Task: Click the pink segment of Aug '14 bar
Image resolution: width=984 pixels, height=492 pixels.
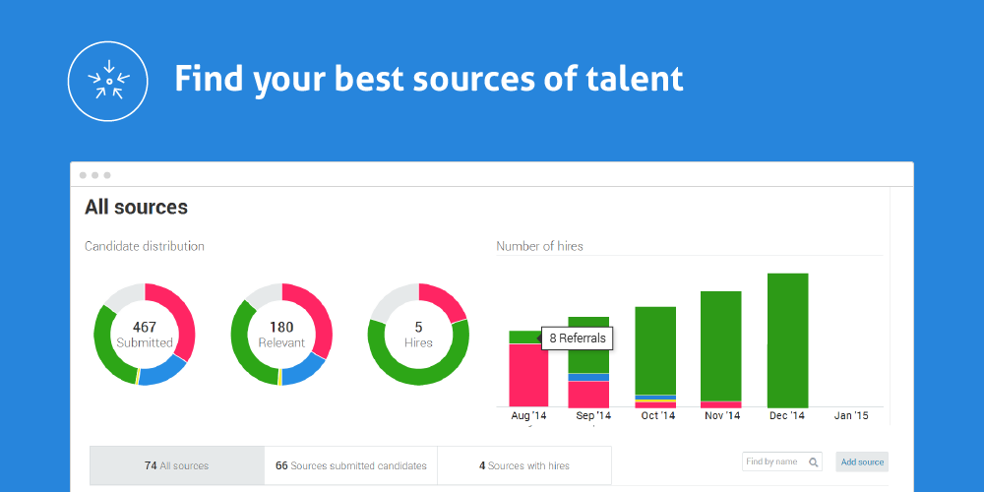Action: click(x=527, y=376)
